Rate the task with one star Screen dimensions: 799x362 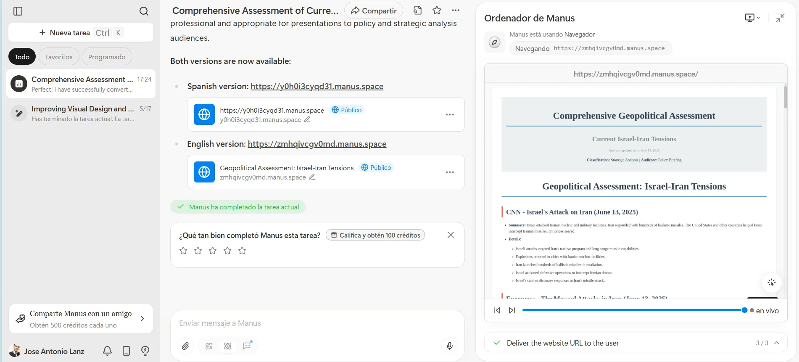(x=183, y=251)
